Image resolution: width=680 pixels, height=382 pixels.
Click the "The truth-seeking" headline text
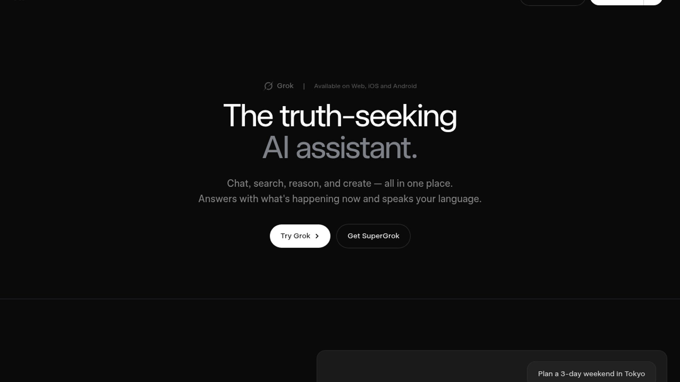(340, 116)
